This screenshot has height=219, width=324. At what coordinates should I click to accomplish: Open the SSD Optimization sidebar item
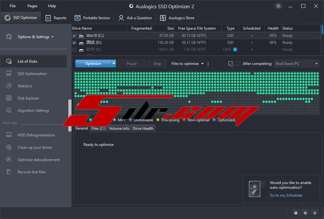pyautogui.click(x=33, y=74)
